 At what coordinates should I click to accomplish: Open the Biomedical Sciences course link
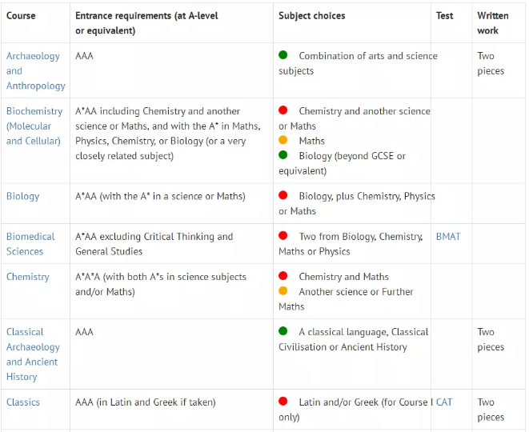(x=30, y=244)
